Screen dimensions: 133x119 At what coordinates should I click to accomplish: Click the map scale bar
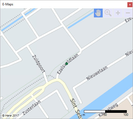tap(105, 111)
